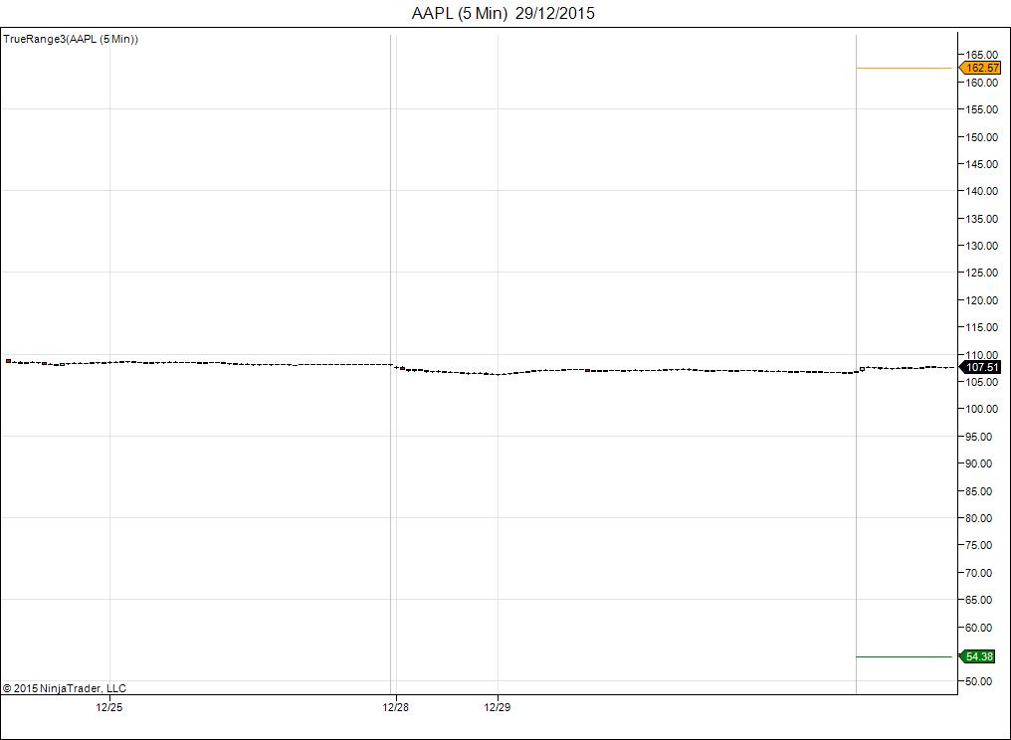The width and height of the screenshot is (1011, 740).
Task: Click the 65.00 price axis label
Action: pos(979,600)
